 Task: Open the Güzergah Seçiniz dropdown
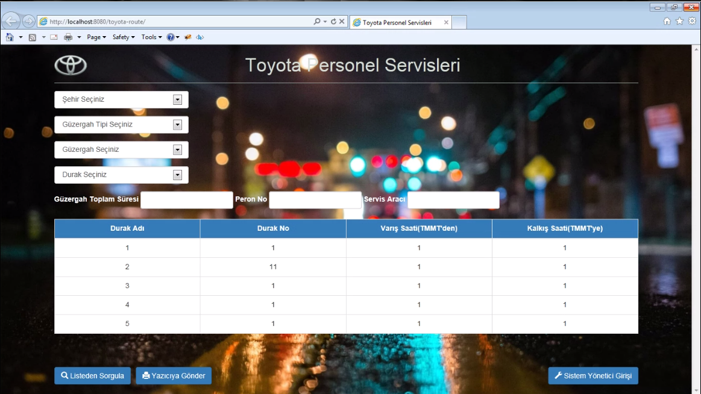click(x=121, y=149)
